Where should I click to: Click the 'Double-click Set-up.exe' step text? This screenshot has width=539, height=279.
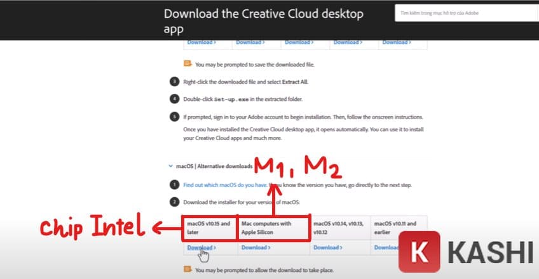point(243,100)
